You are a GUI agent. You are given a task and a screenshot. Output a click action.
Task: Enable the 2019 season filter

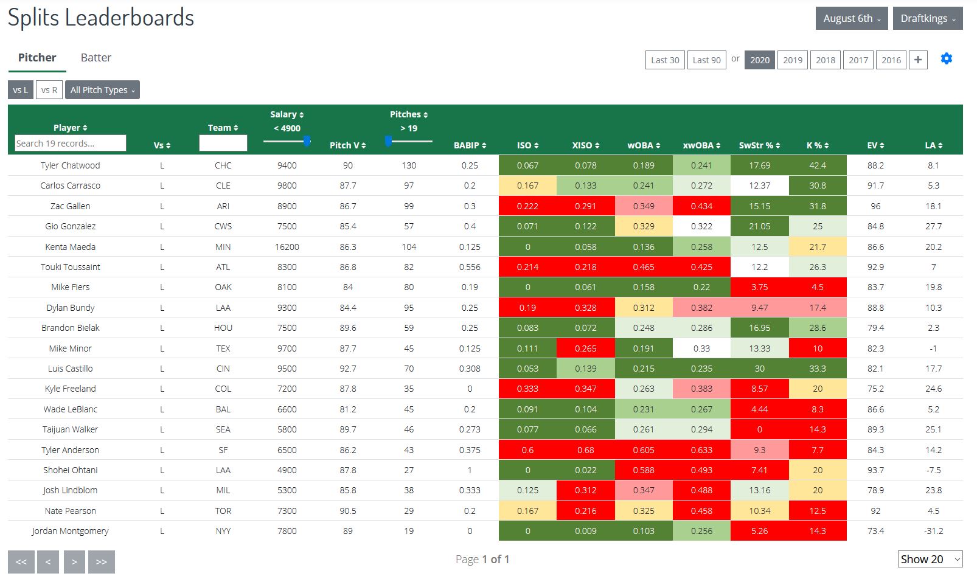(792, 60)
